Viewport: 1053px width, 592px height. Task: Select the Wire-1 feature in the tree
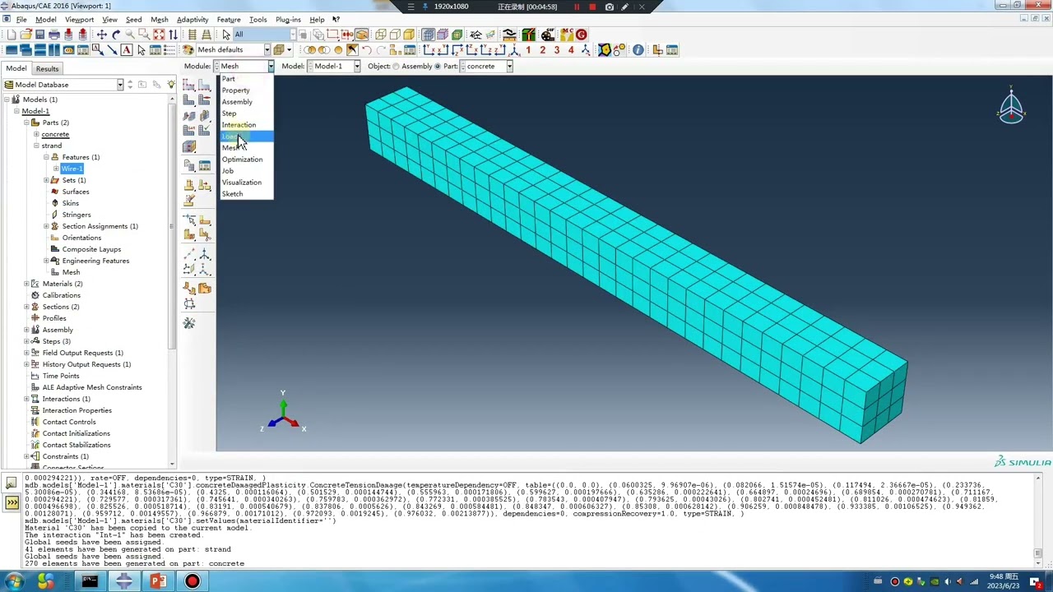coord(72,169)
